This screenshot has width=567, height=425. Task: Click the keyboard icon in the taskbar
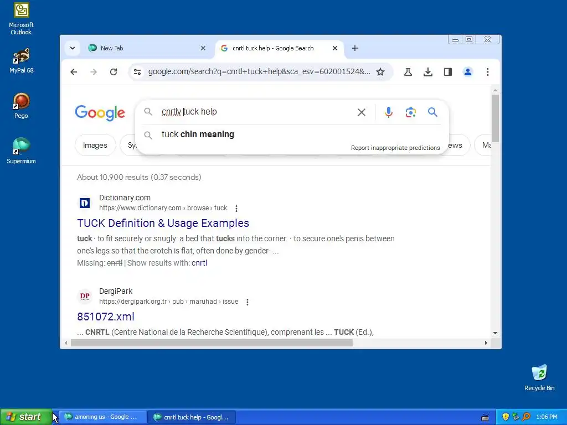click(485, 418)
